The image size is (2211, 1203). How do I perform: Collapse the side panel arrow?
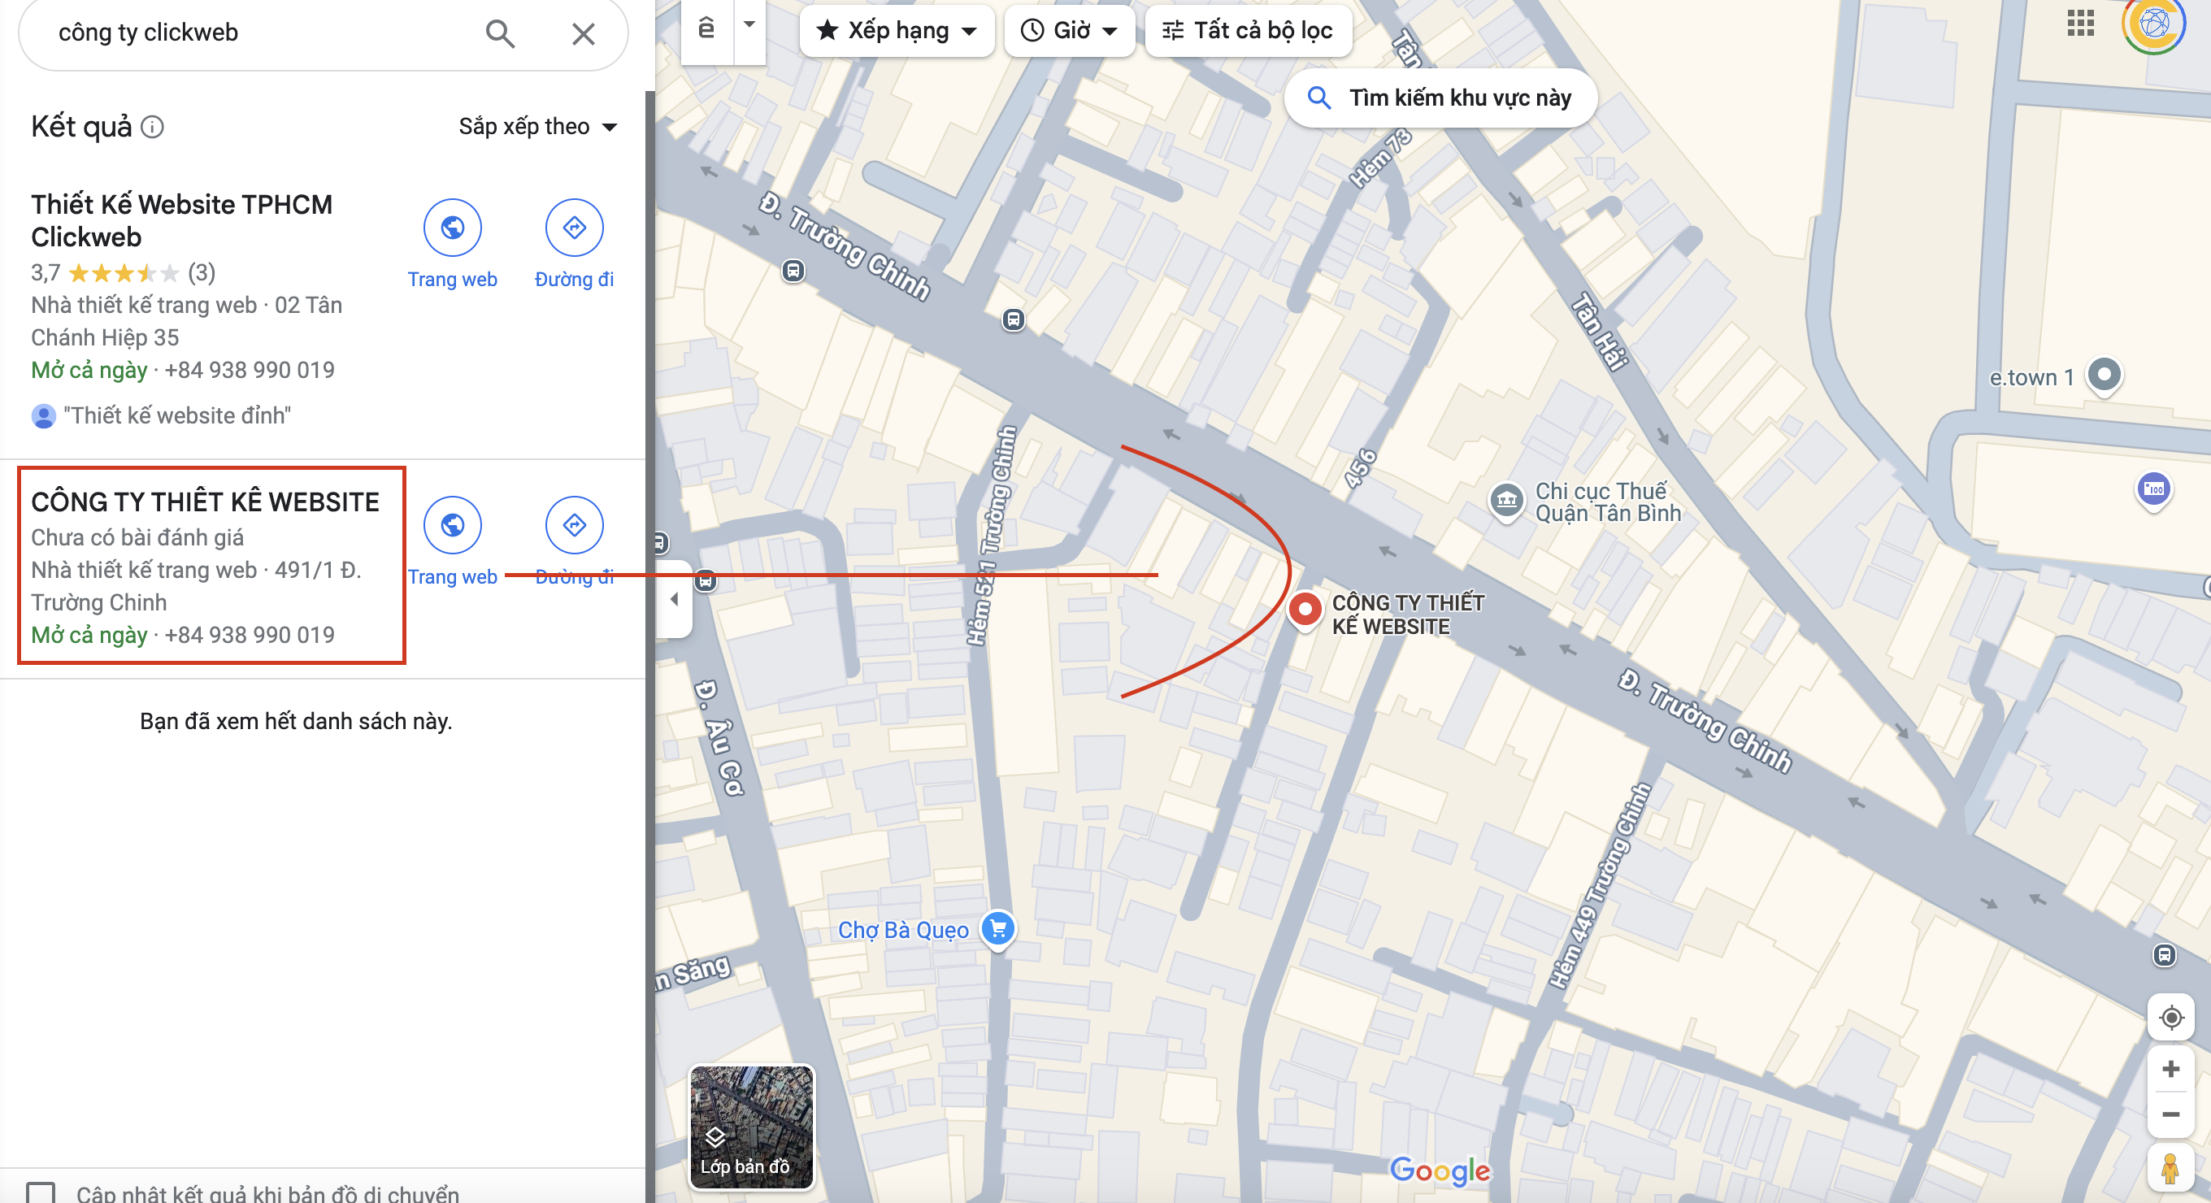pos(675,599)
